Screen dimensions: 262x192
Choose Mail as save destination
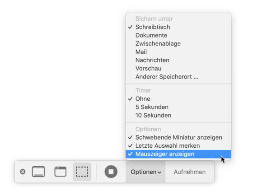pyautogui.click(x=178, y=52)
